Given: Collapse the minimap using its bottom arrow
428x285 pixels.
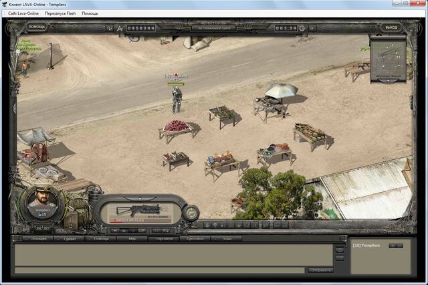Looking at the screenshot, I should click(x=389, y=80).
